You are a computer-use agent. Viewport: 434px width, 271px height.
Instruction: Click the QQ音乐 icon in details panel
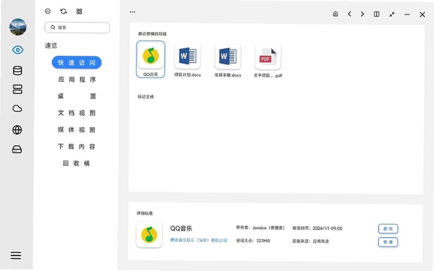click(149, 234)
